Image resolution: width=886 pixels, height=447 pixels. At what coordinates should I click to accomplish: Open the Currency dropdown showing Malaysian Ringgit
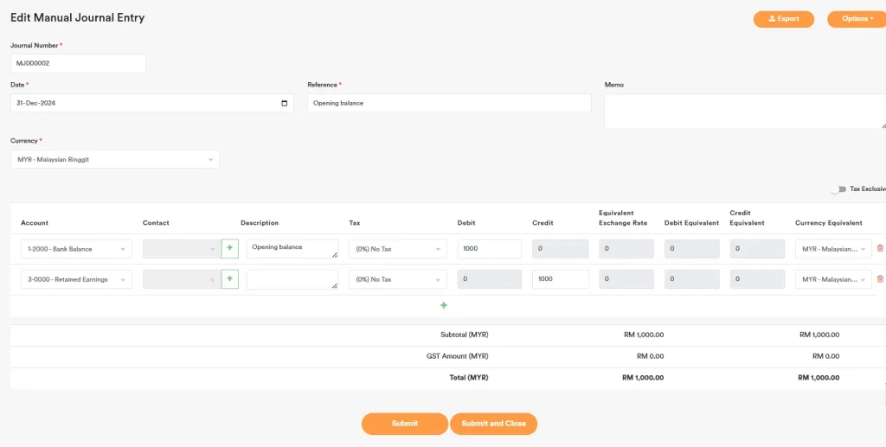[114, 159]
